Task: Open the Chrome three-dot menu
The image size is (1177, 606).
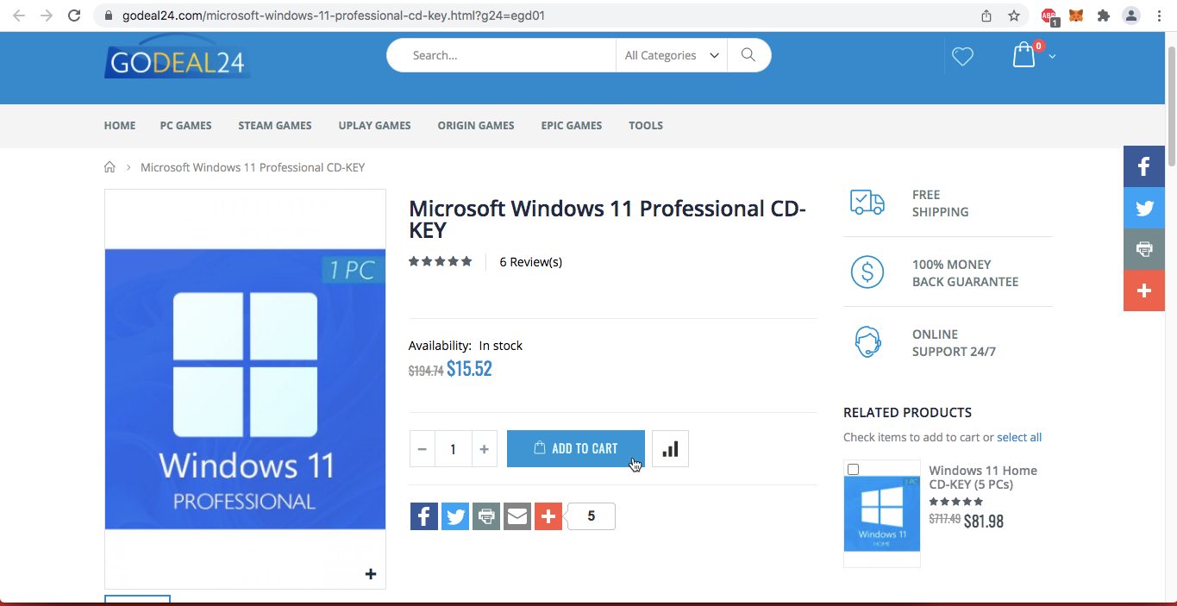Action: [x=1159, y=16]
